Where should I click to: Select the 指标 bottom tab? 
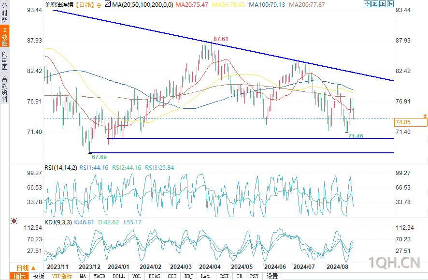coord(19,276)
